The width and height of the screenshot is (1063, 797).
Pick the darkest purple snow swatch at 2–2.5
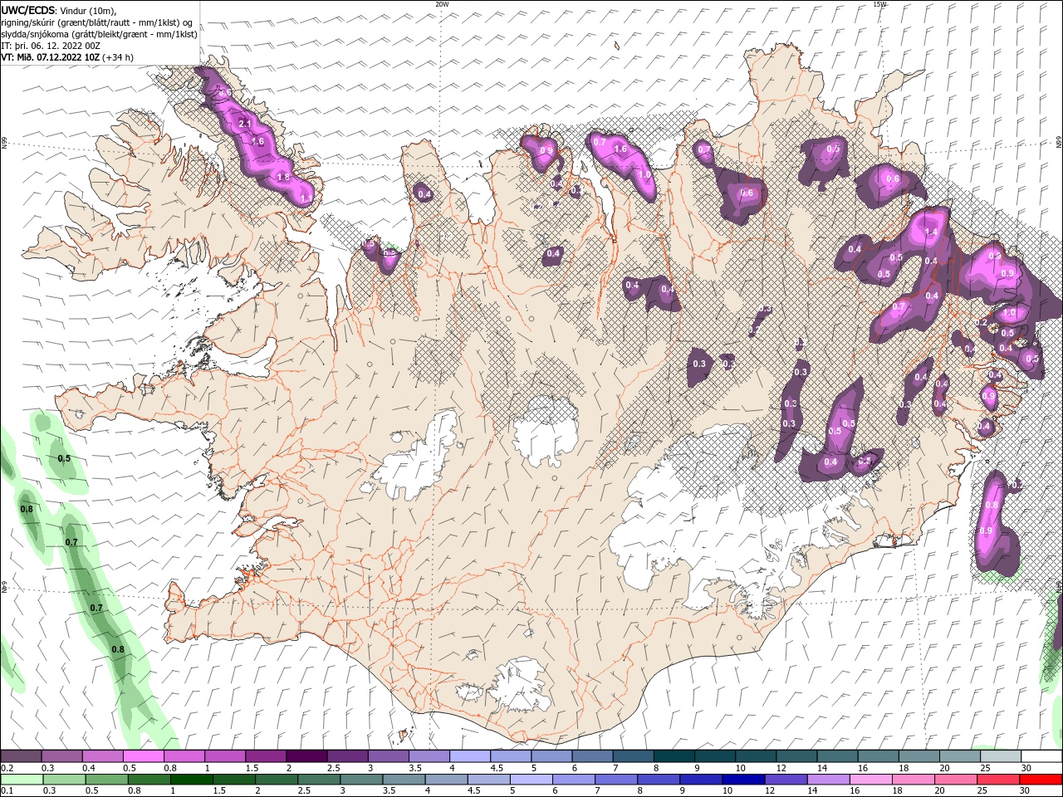click(x=306, y=755)
